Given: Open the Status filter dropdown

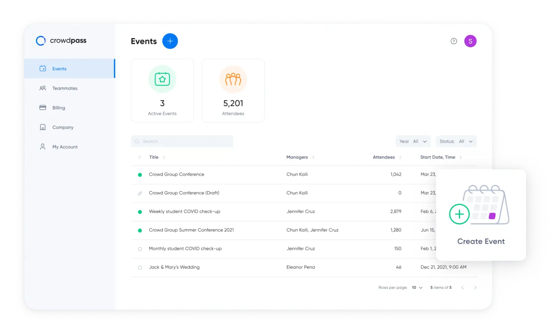Looking at the screenshot, I should 456,141.
